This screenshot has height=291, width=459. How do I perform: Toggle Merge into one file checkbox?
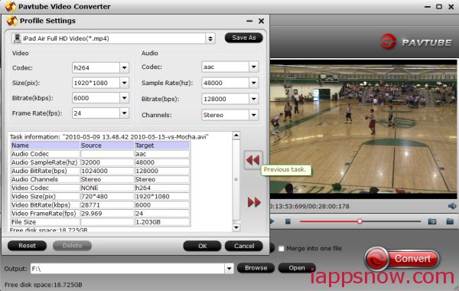pyautogui.click(x=282, y=249)
